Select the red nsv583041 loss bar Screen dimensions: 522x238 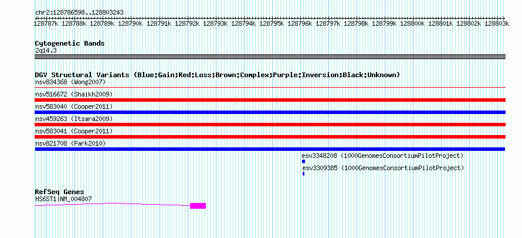270,137
